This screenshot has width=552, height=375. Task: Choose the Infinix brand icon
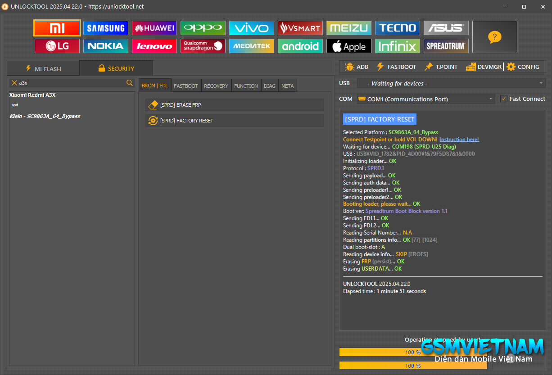click(x=398, y=46)
